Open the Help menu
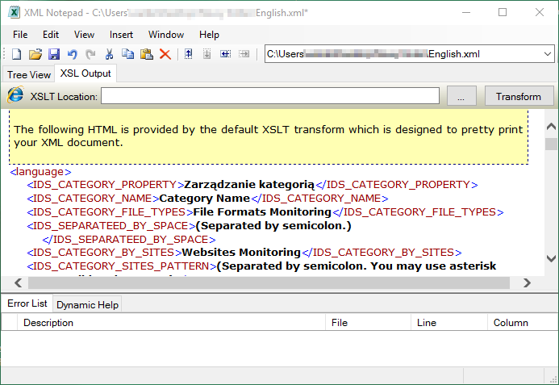The height and width of the screenshot is (385, 559). [x=209, y=35]
